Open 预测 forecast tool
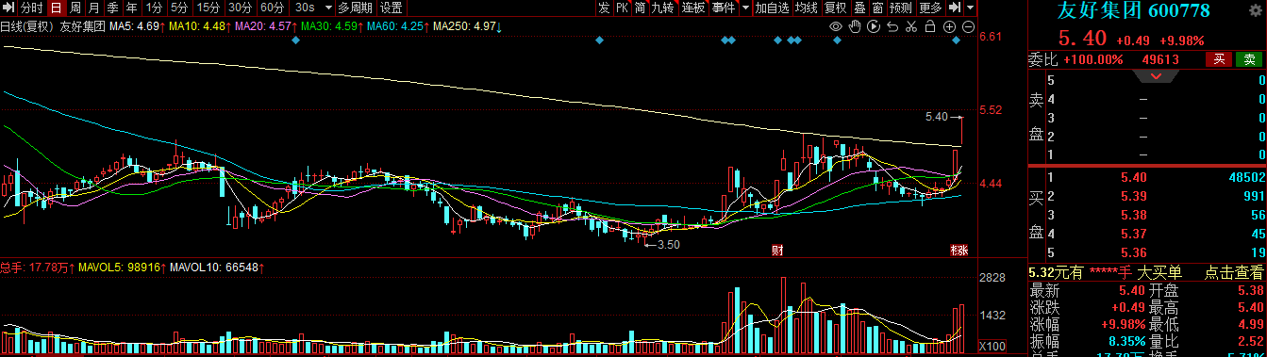The height and width of the screenshot is (357, 1267). coord(901,8)
